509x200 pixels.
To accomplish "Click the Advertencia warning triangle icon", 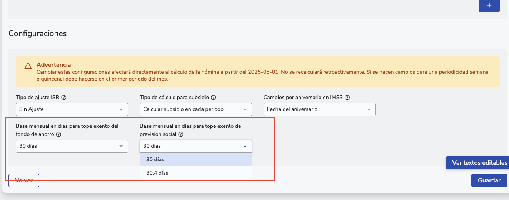I will point(28,66).
